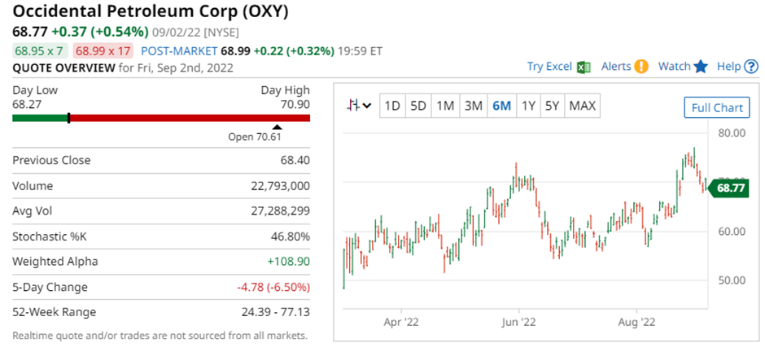Viewport: 765px width, 347px height.
Task: Open the Full Chart button
Action: 716,107
